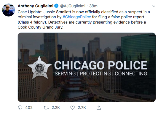Click the CHICAGO POLICE headline in image
Image resolution: width=158 pixels, height=114 pixels.
tap(100, 65)
